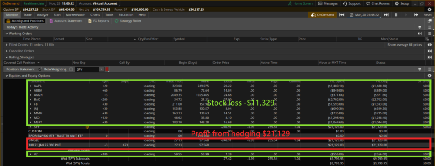Click Cancelled Orders collapse-width arrows icon
Image resolution: width=435 pixels, height=166 pixels.
[x=429, y=51]
